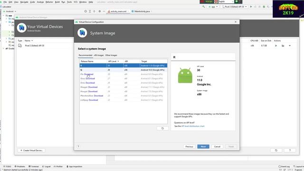Open the app run configuration dropdown
The image size is (304, 171).
click(213, 7)
